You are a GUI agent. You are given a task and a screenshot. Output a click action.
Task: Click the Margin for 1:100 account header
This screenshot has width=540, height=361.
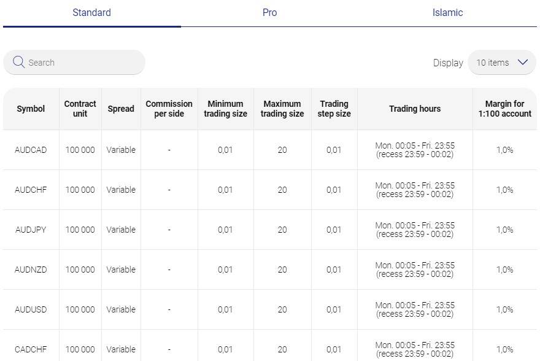(504, 109)
